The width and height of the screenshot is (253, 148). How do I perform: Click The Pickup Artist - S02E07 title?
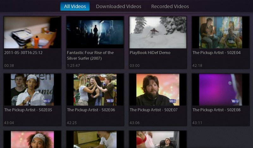(x=154, y=110)
